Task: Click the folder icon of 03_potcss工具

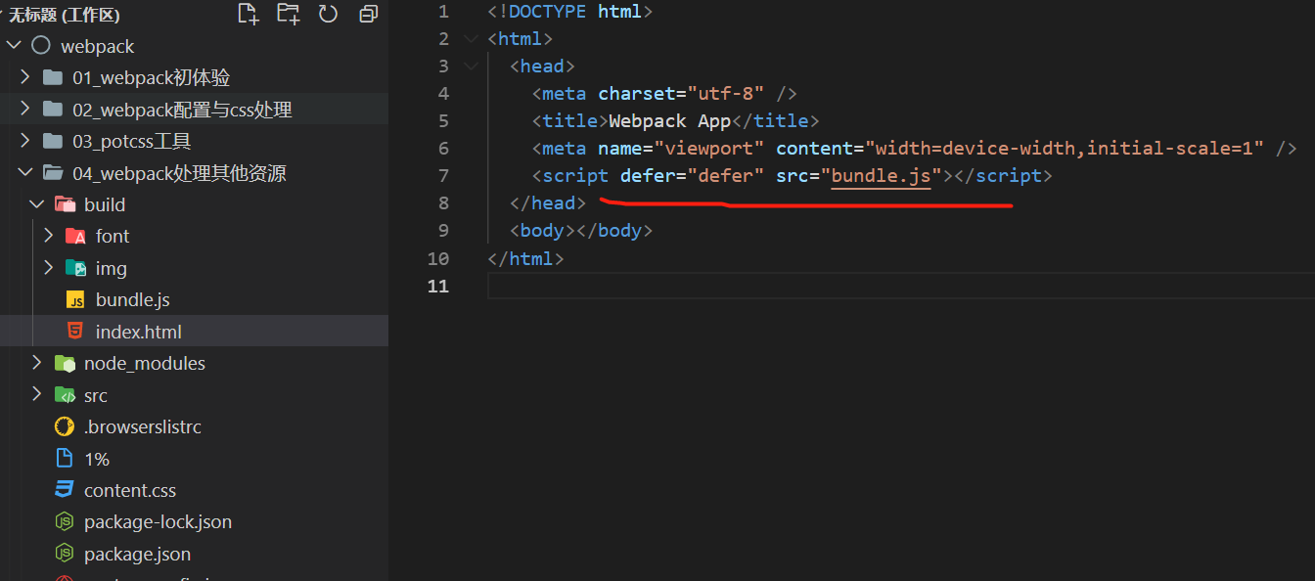Action: (53, 141)
